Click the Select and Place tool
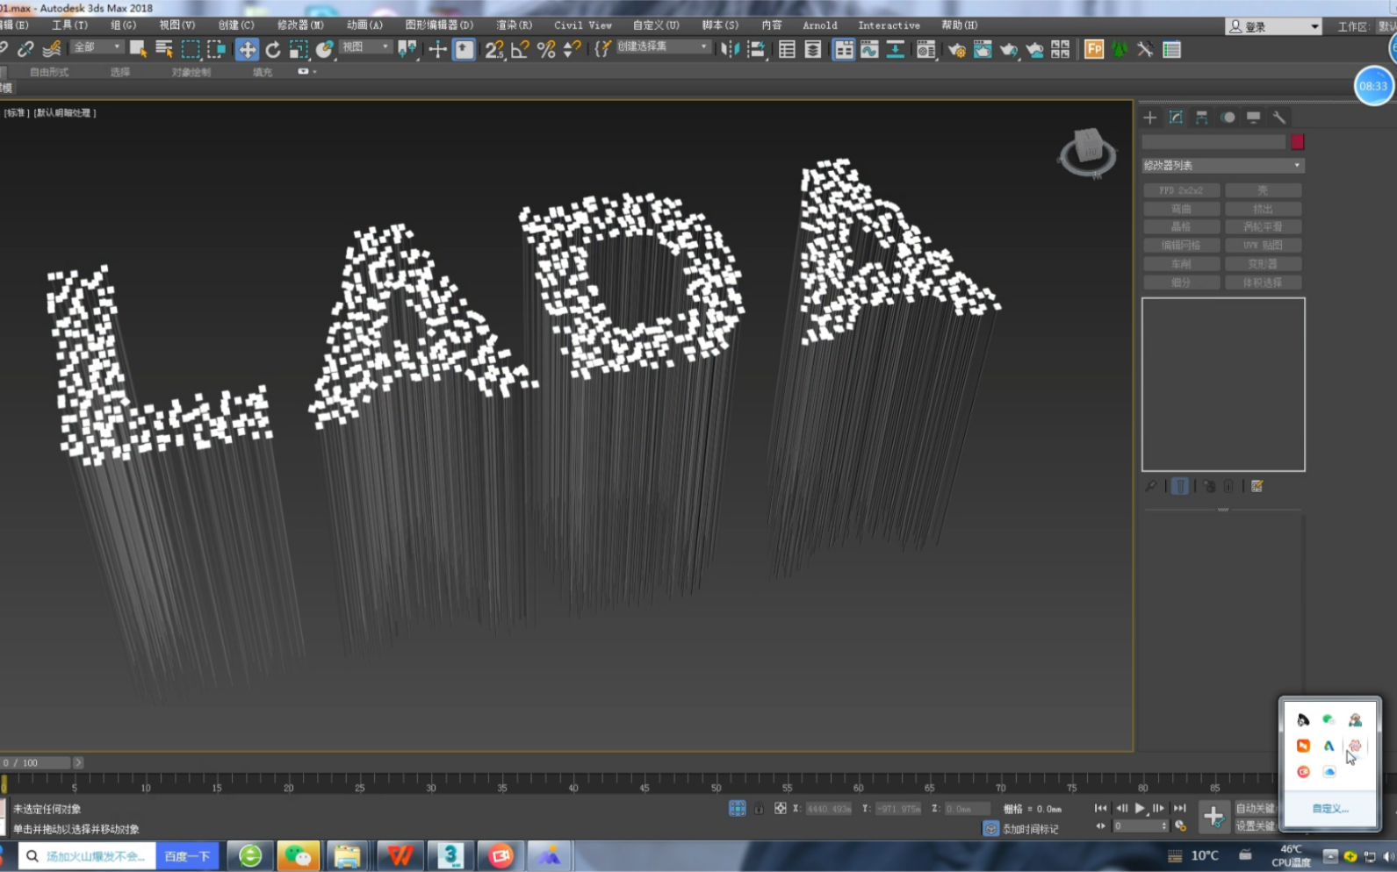 pyautogui.click(x=325, y=49)
